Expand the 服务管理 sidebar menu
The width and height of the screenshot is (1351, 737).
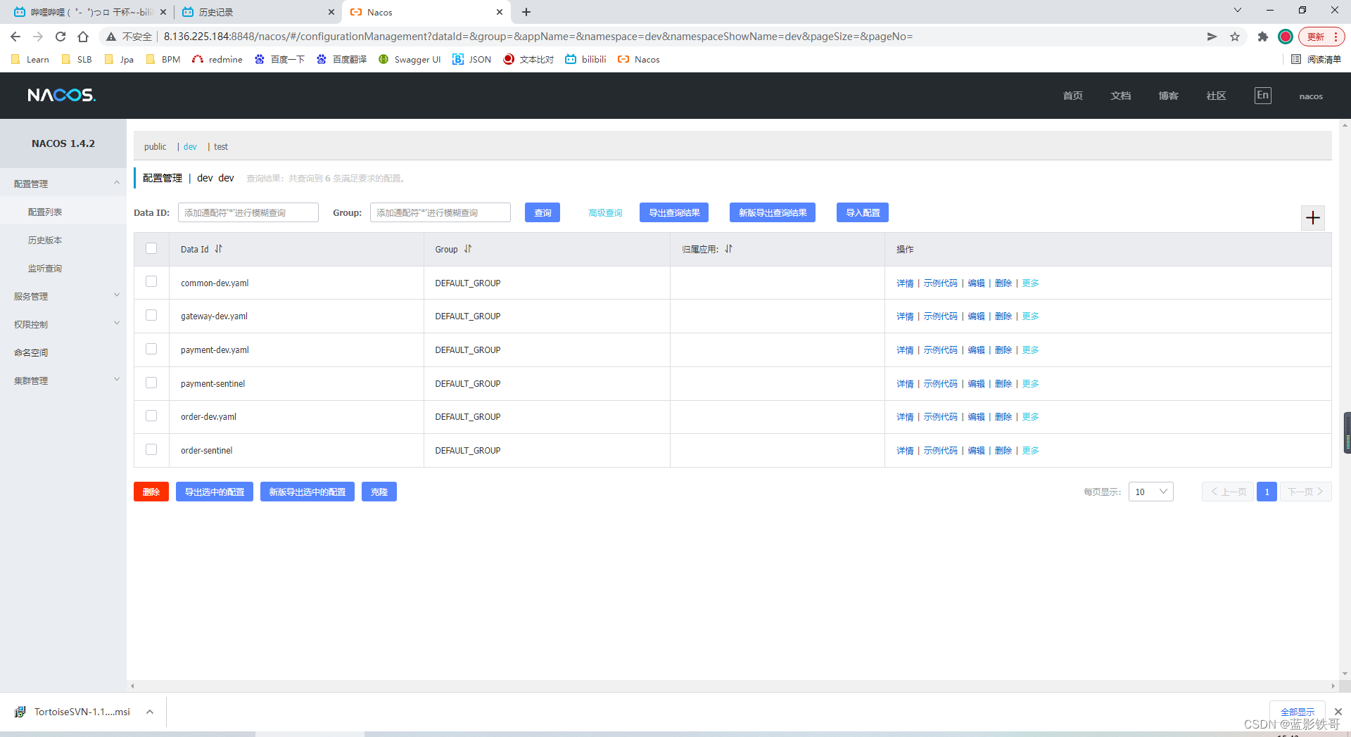[x=63, y=296]
